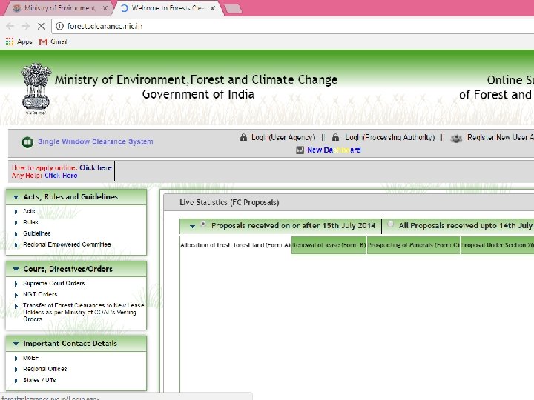The width and height of the screenshot is (534, 400).
Task: Open the Apps grid icon in bookmarks bar
Action: (10, 41)
